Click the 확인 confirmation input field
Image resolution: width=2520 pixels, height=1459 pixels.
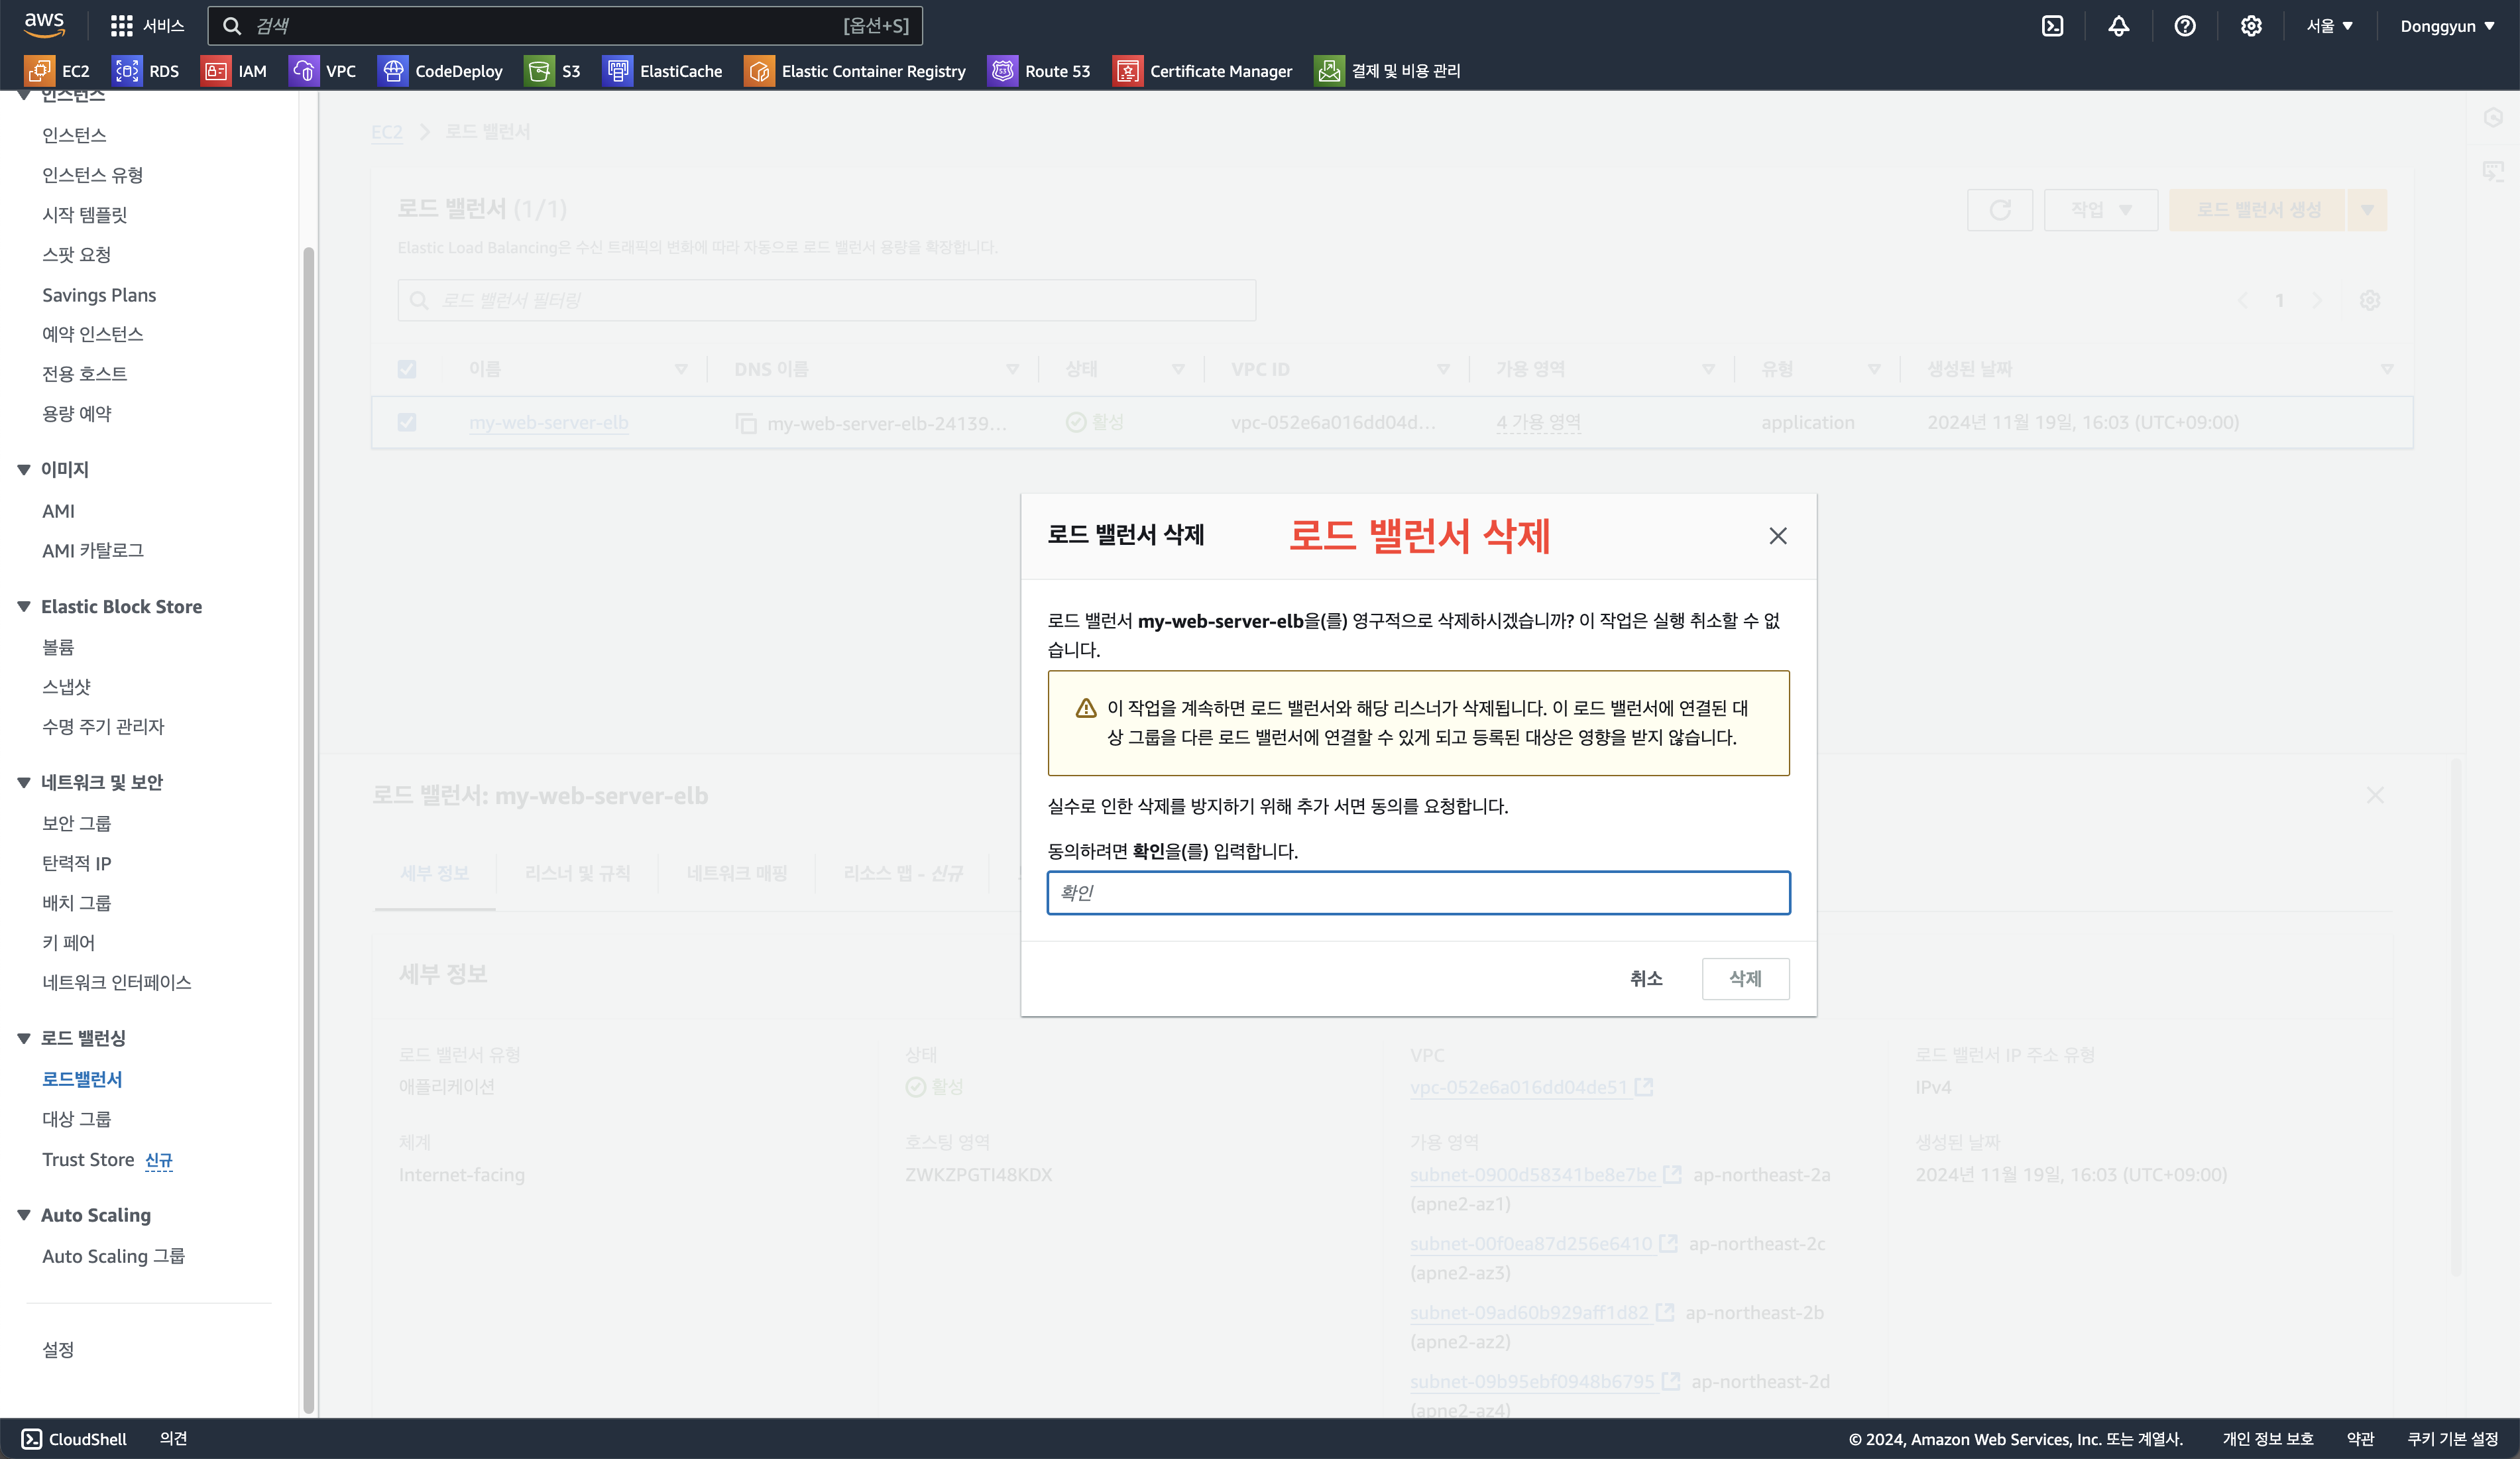(1418, 892)
